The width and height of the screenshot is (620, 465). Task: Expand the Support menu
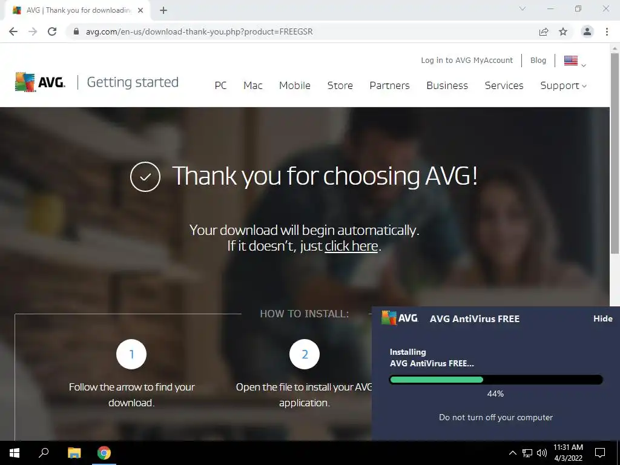tap(564, 85)
